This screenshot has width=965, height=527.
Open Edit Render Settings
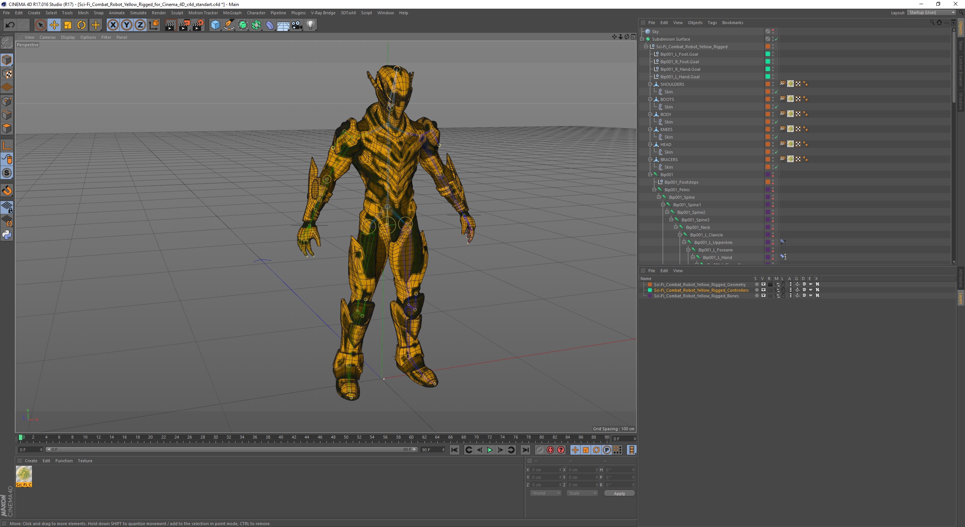[x=198, y=25]
